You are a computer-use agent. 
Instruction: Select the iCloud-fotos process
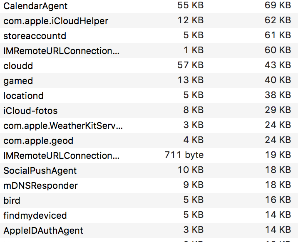30,111
